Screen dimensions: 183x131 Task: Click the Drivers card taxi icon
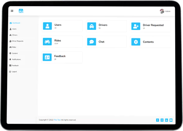click(91, 26)
